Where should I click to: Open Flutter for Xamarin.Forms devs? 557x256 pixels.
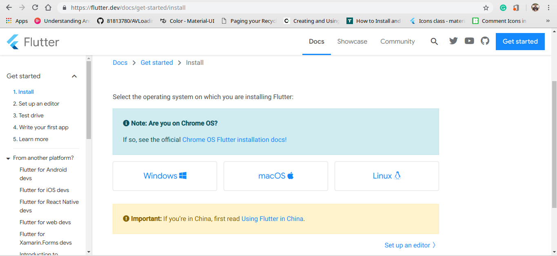click(46, 238)
